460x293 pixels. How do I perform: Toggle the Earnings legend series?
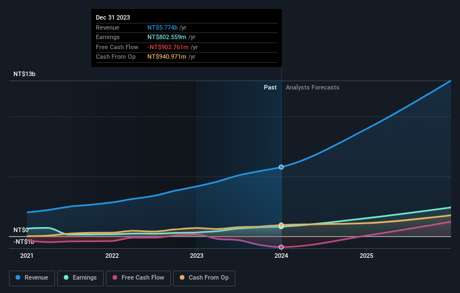(80, 278)
